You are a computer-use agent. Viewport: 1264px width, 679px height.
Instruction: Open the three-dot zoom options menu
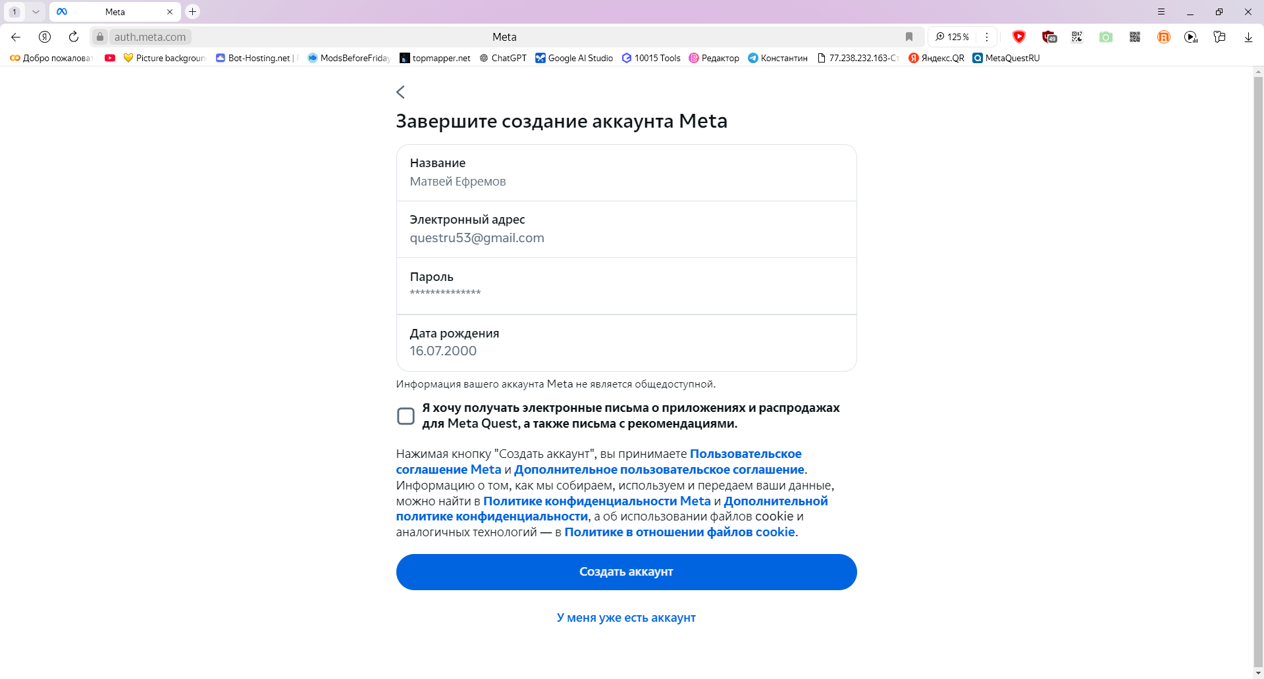[987, 37]
